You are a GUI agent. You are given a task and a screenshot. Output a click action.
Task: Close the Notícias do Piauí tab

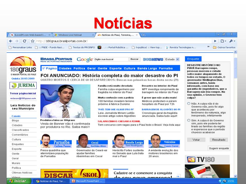coord(137,35)
